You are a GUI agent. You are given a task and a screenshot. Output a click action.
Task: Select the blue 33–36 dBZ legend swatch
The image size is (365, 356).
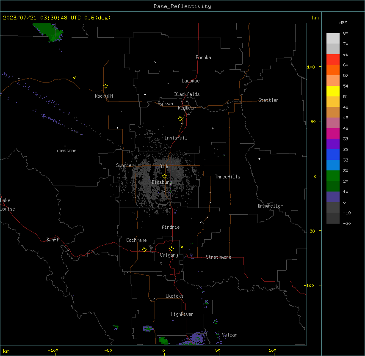click(333, 155)
